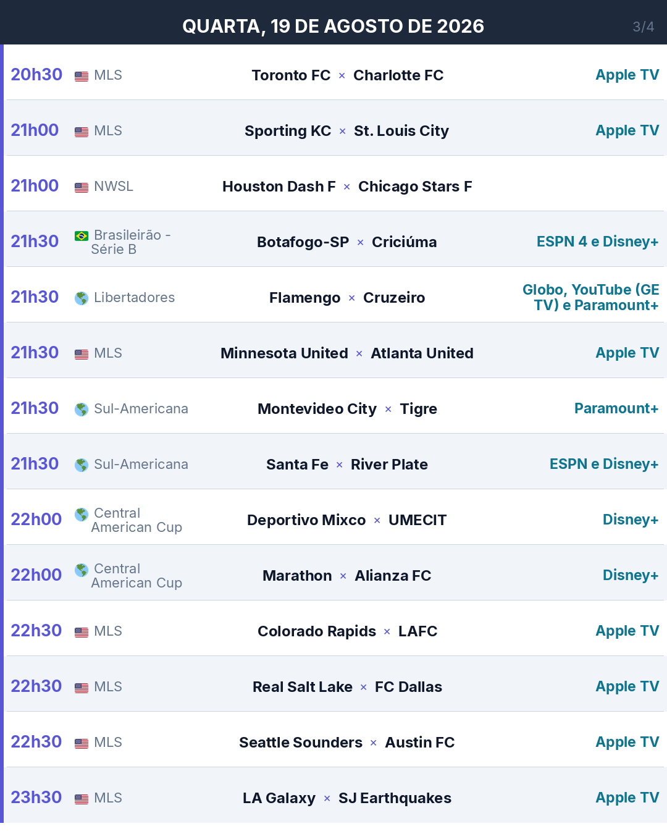
Task: Open ESPN 4 e Disney+ broadcast link
Action: click(x=597, y=242)
